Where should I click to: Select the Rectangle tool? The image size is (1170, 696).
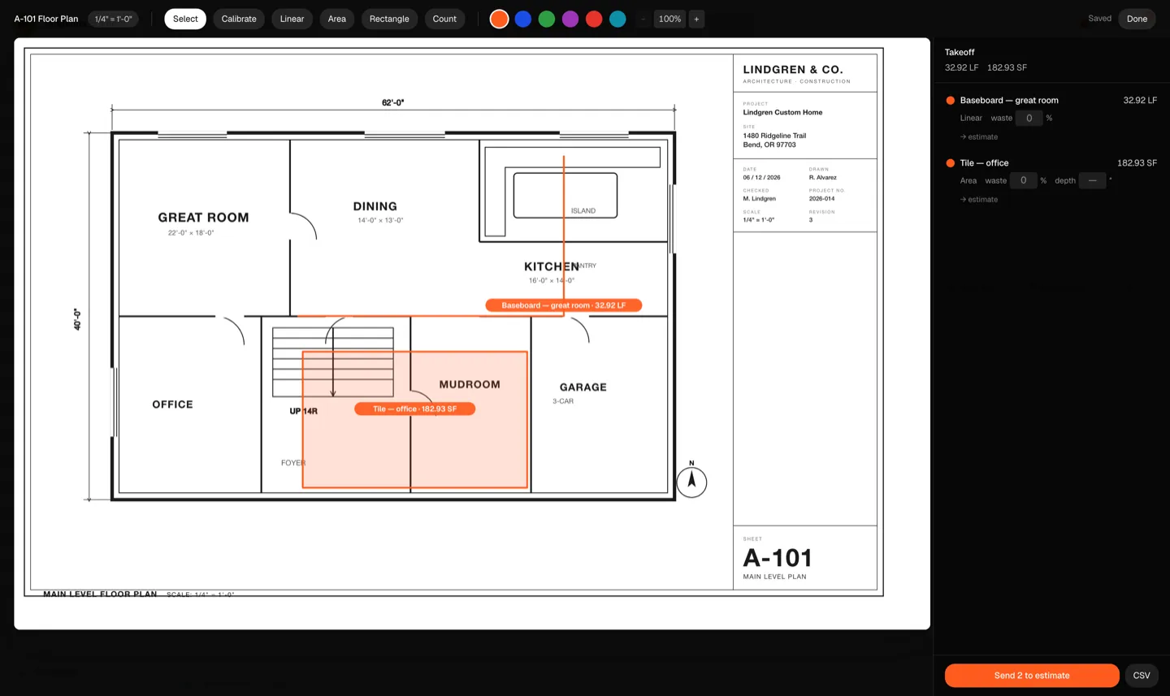point(389,19)
